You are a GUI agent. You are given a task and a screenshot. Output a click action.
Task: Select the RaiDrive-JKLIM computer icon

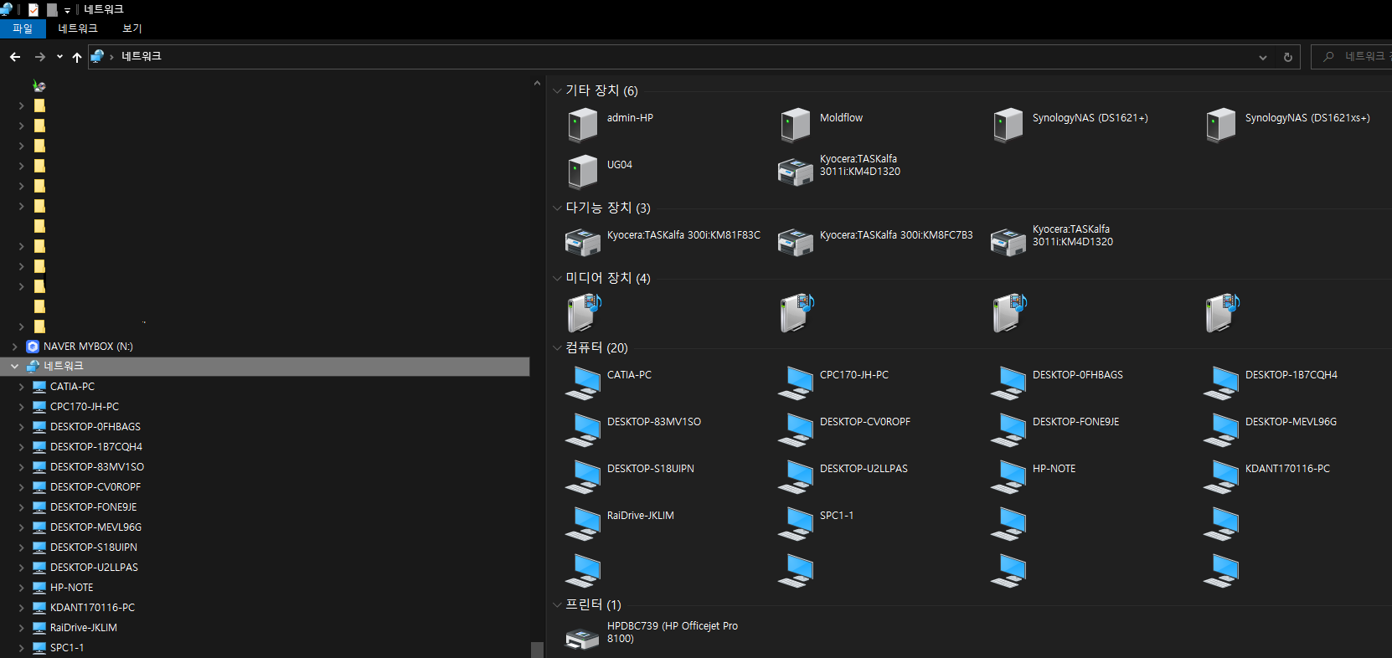pos(583,523)
